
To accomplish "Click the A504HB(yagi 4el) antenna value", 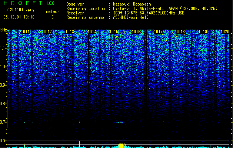I will [x=131, y=17].
